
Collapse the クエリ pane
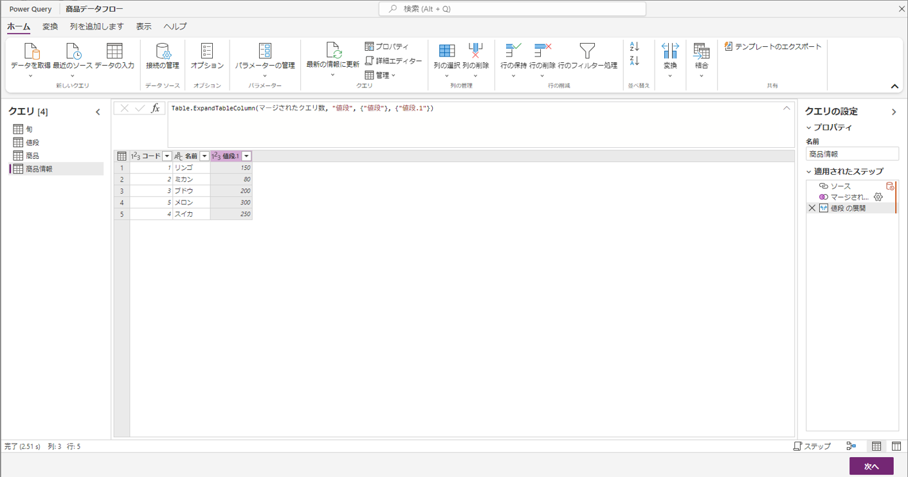coord(98,111)
